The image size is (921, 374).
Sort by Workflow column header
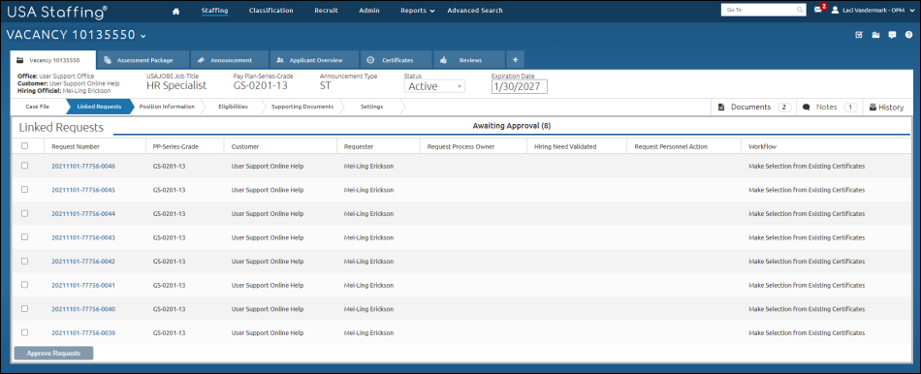click(x=762, y=146)
